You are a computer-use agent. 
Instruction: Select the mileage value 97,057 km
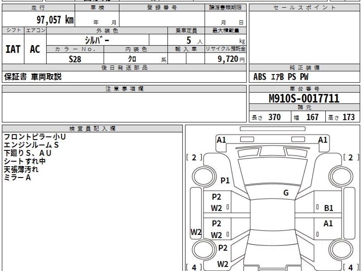(55, 20)
